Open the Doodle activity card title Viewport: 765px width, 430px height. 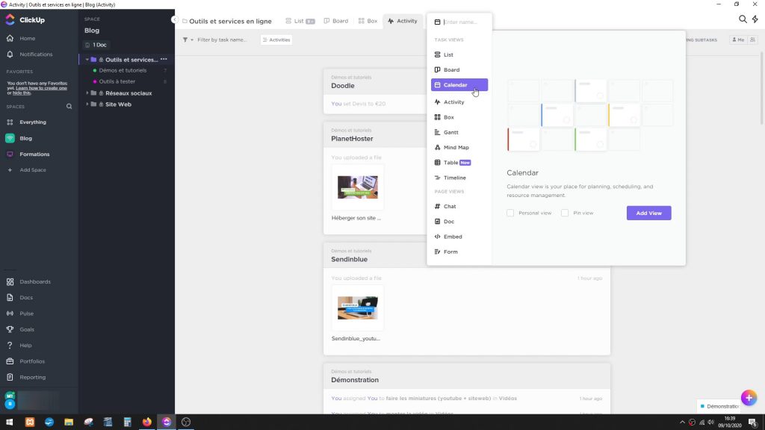[343, 85]
